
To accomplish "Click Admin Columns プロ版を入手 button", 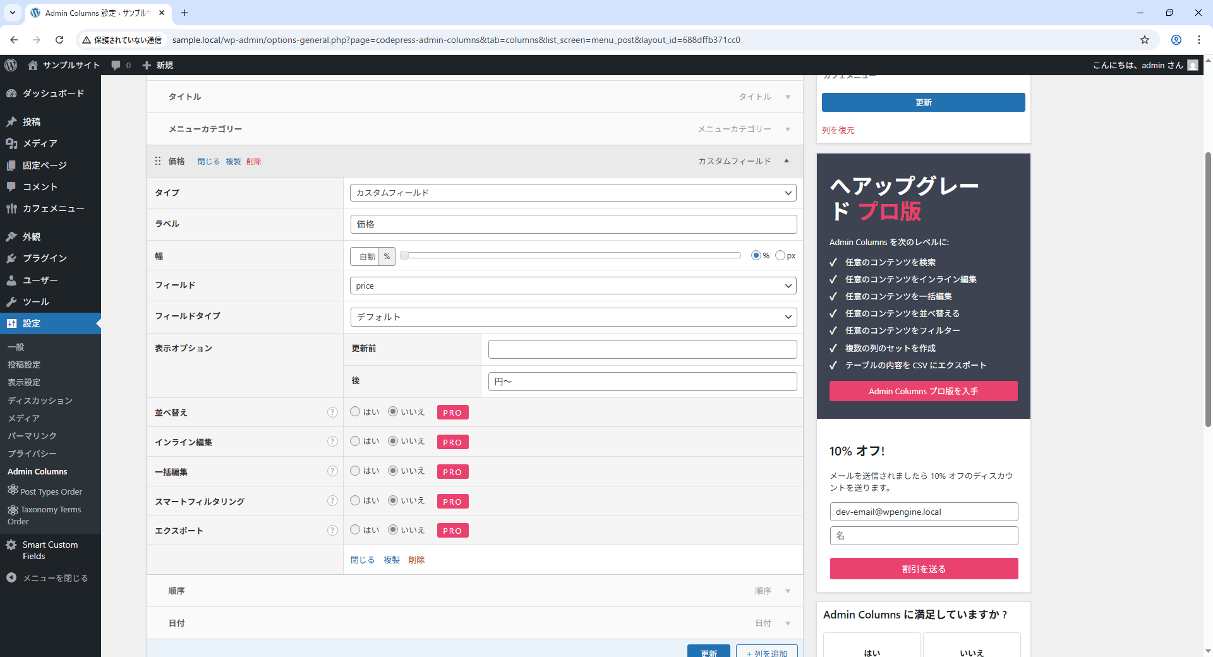I will tap(923, 391).
